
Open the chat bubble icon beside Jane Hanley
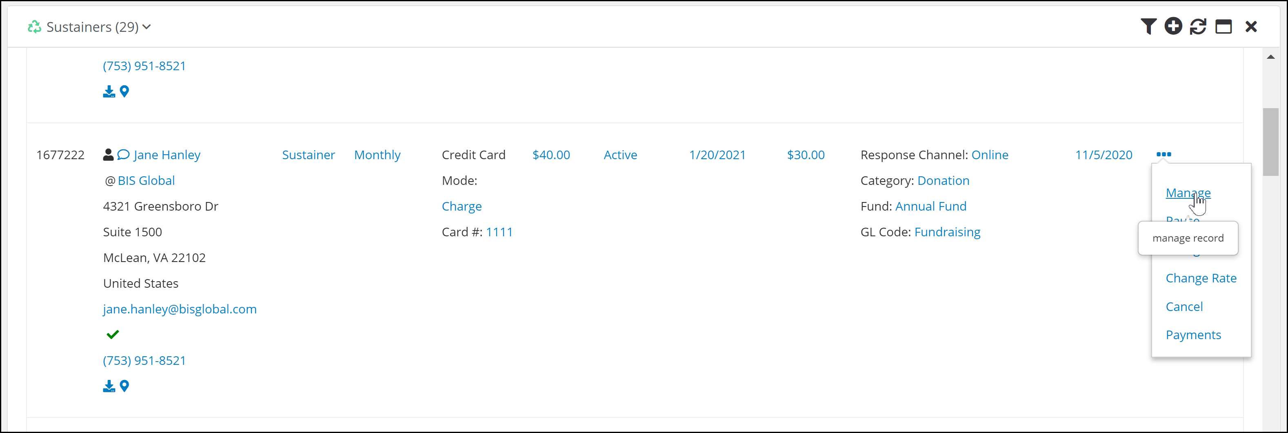123,155
